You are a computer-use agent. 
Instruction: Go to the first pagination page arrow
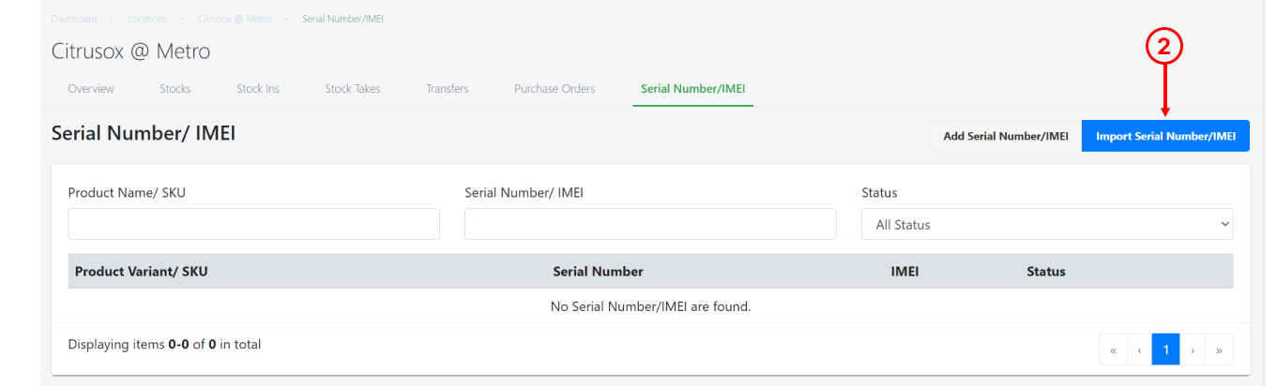[1113, 349]
